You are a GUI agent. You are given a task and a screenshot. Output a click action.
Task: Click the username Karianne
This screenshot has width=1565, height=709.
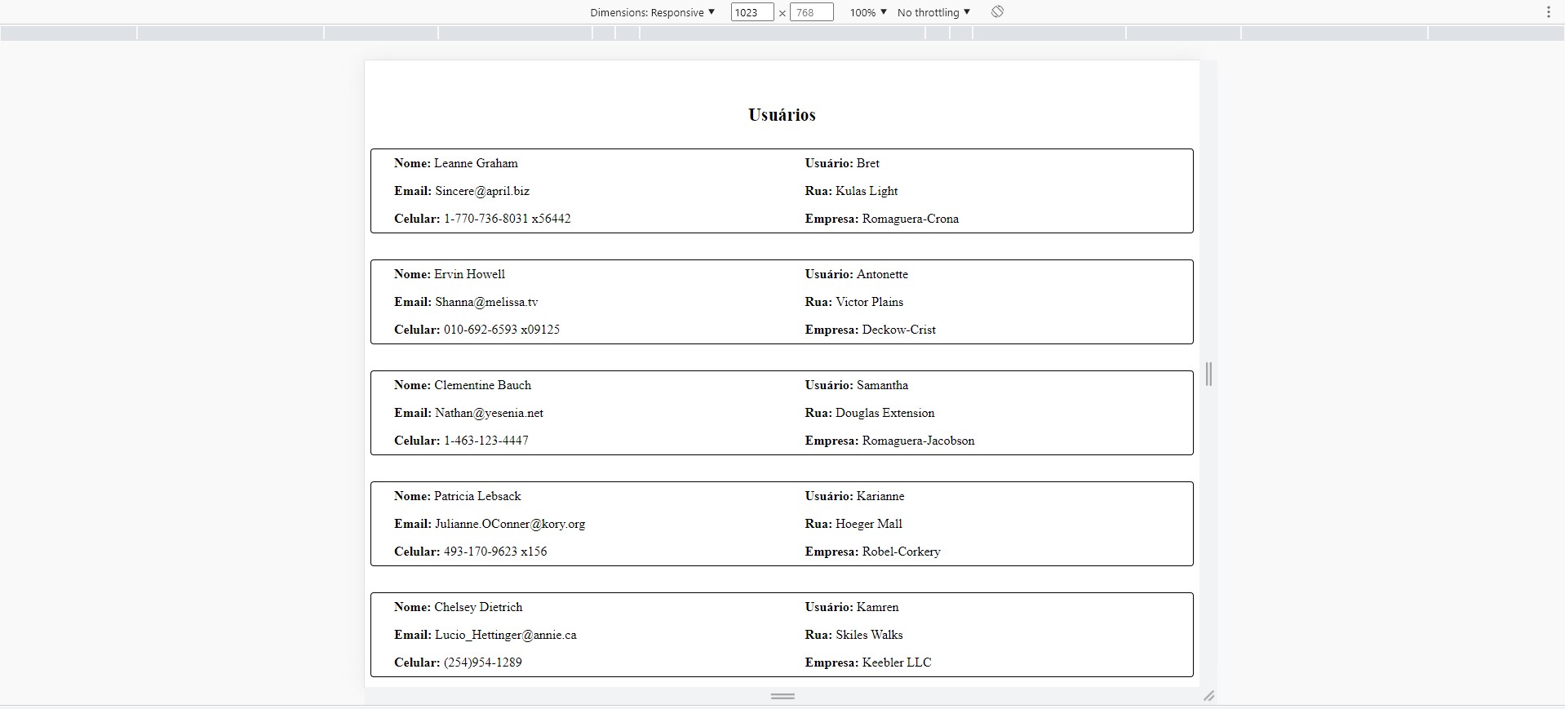880,496
